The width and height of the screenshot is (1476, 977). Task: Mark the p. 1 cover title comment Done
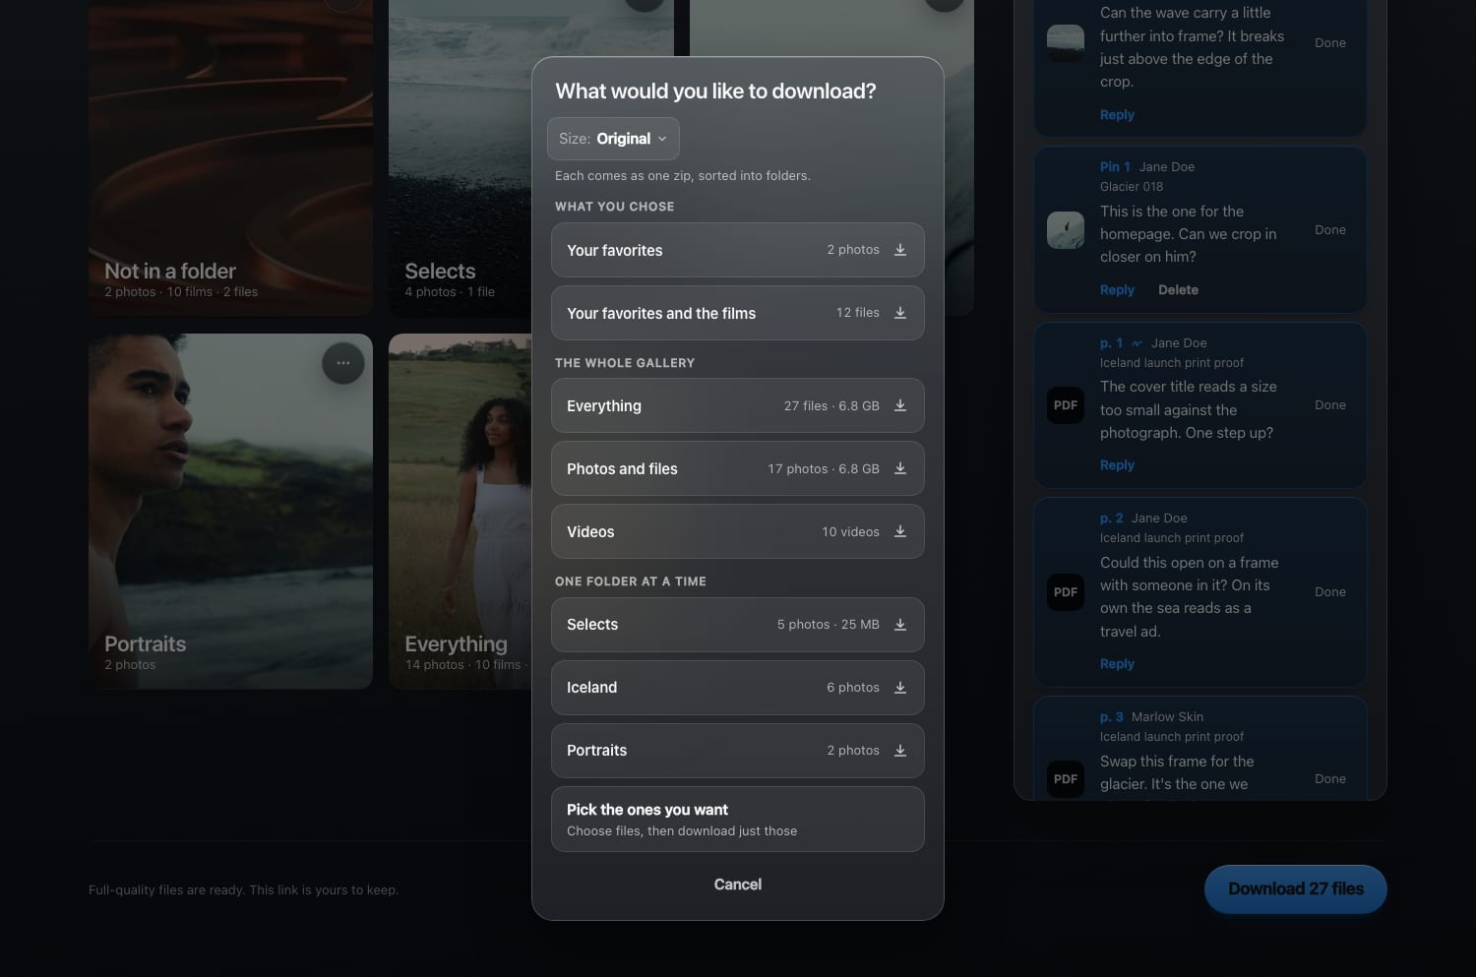point(1330,405)
